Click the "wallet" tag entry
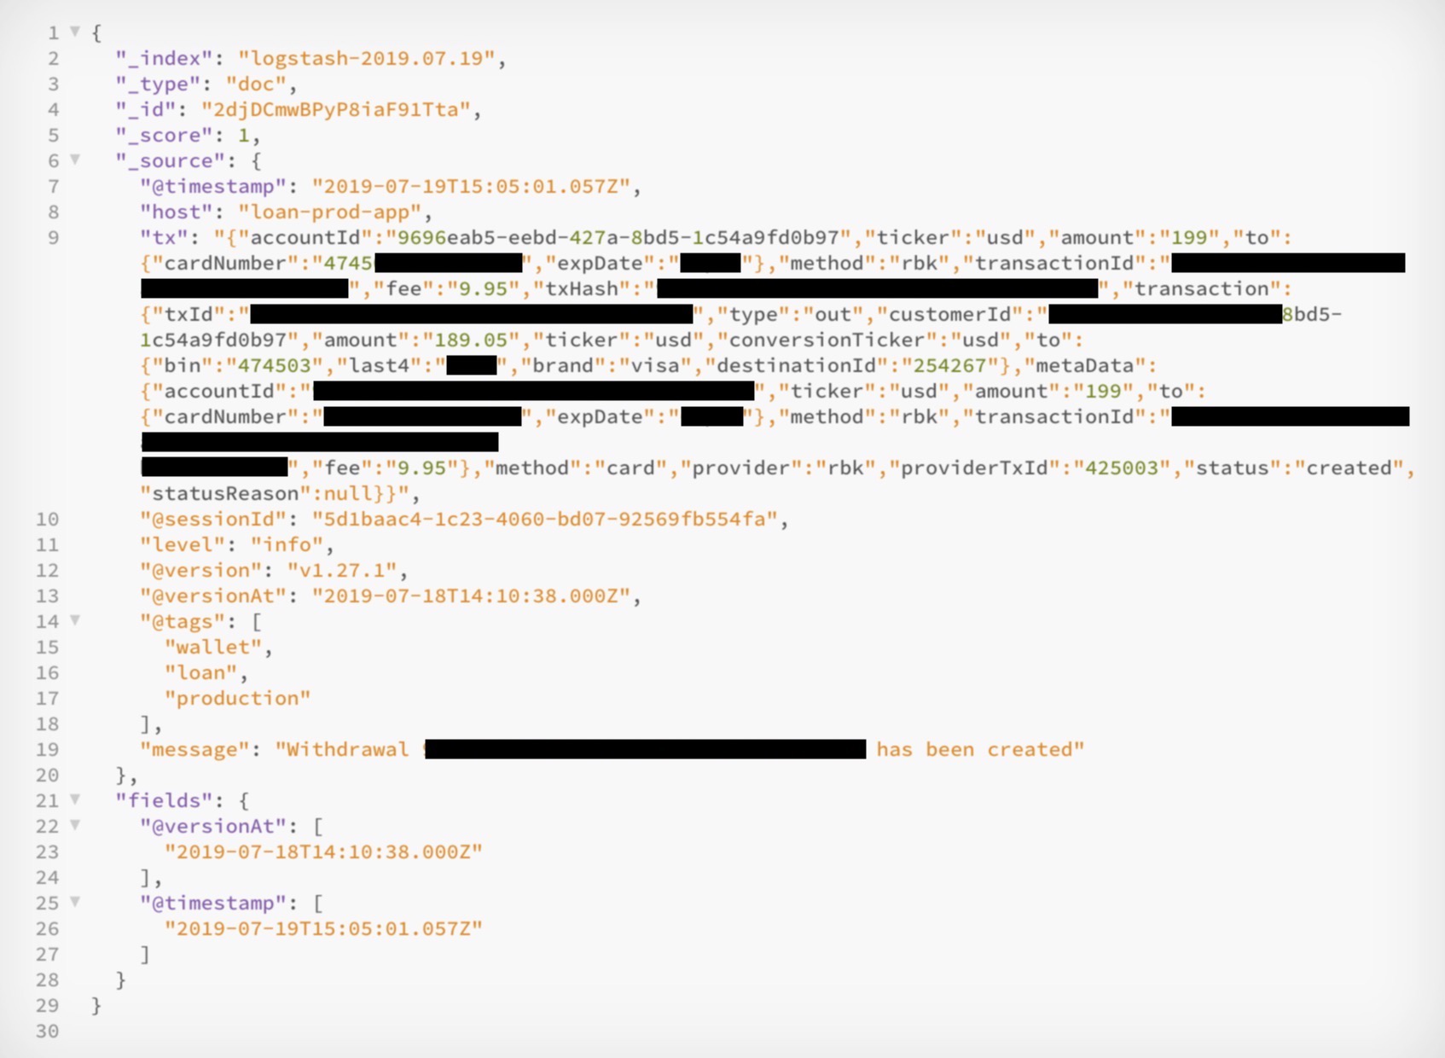 [213, 647]
